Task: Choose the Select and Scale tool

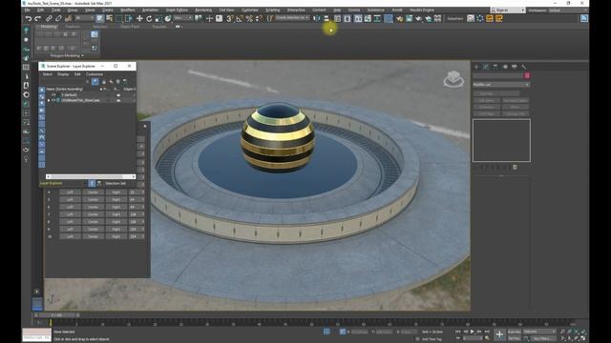Action: point(158,18)
